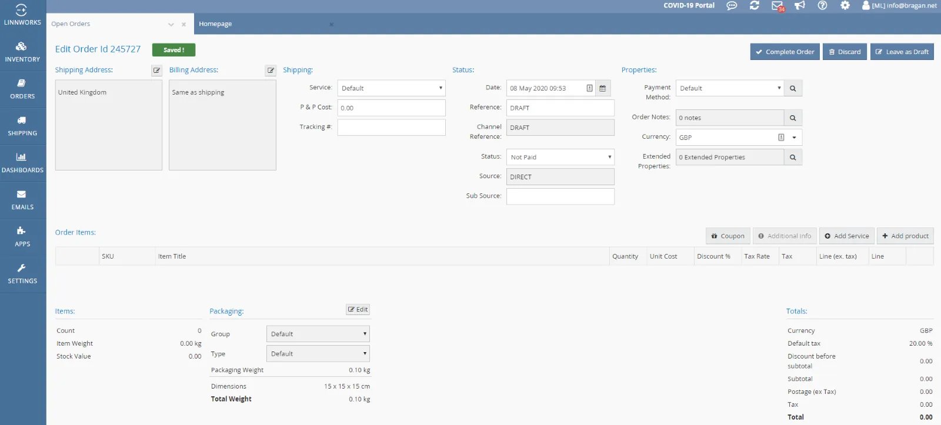This screenshot has width=941, height=425.
Task: Click the Tracking # input field
Action: tap(391, 128)
